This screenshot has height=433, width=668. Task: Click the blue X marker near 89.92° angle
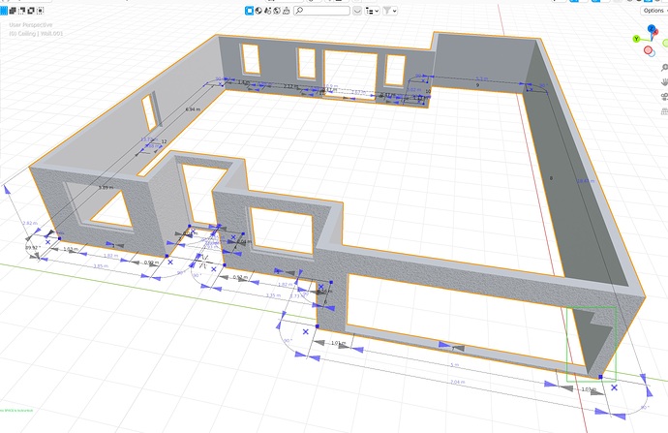(x=47, y=242)
